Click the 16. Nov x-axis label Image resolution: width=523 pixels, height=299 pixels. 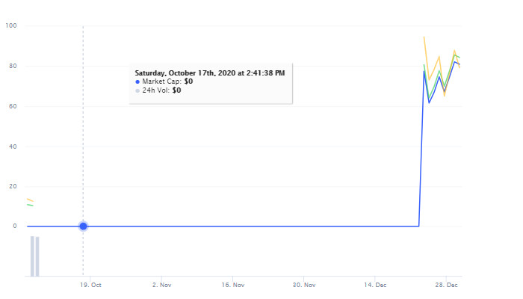pos(233,285)
